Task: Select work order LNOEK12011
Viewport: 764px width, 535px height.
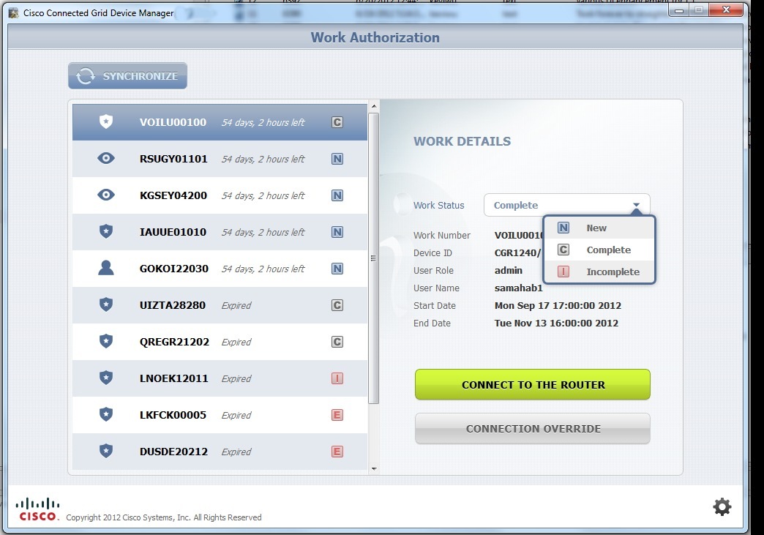Action: (x=220, y=378)
